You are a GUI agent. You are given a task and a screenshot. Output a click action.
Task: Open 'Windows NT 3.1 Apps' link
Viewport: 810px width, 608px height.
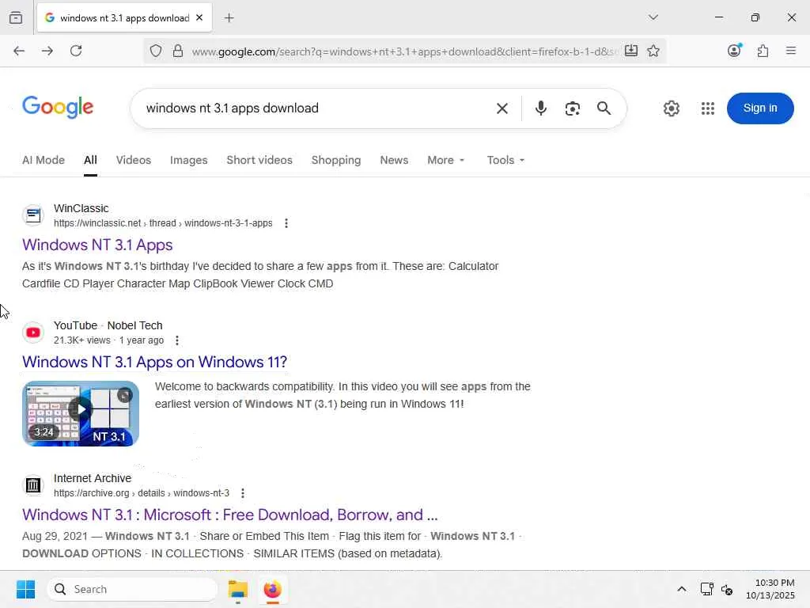pos(97,245)
